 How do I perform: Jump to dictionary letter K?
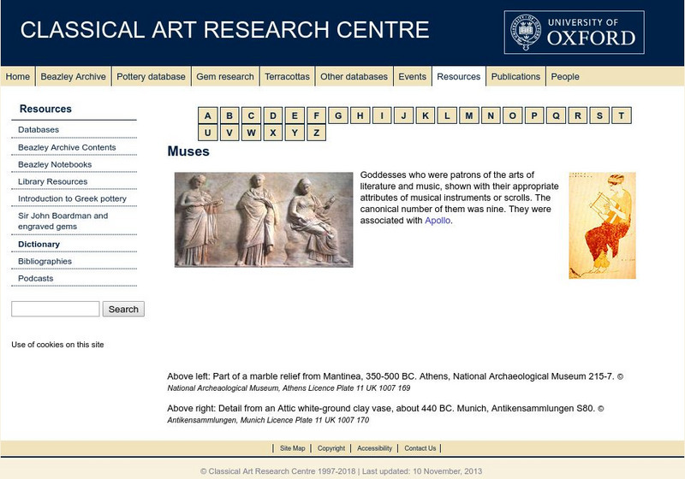tap(426, 115)
